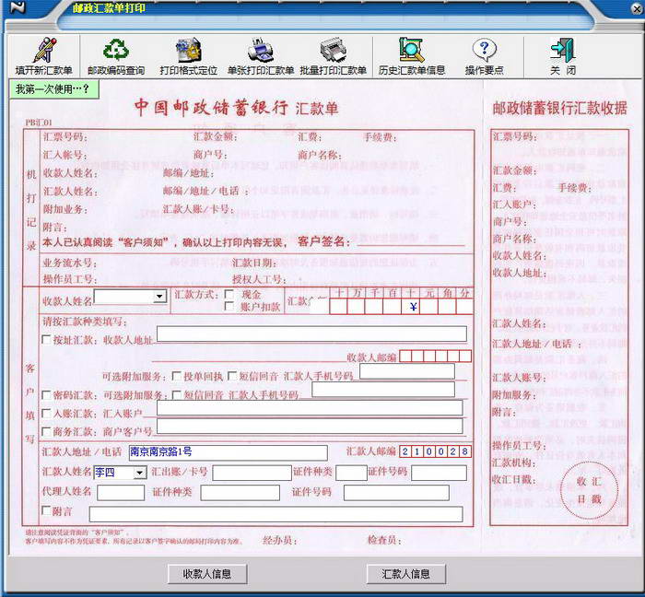Screen dimensions: 645x597
Task: Click 代理人姓名 input field
Action: (x=121, y=493)
